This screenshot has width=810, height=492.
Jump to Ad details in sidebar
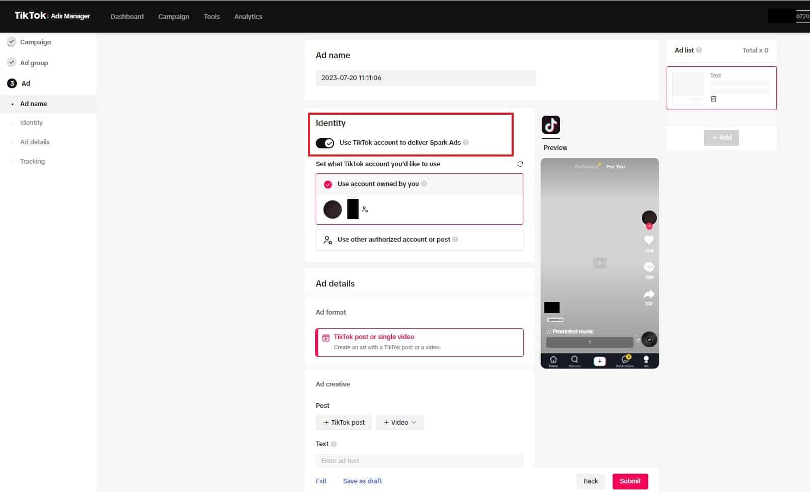click(35, 142)
